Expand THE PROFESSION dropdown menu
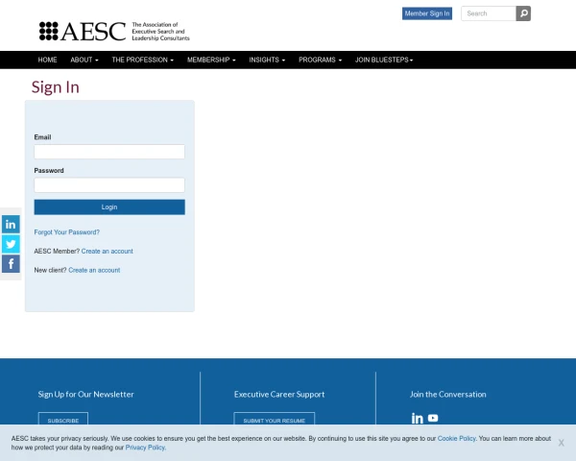Viewport: 576px width, 461px height. [x=142, y=60]
